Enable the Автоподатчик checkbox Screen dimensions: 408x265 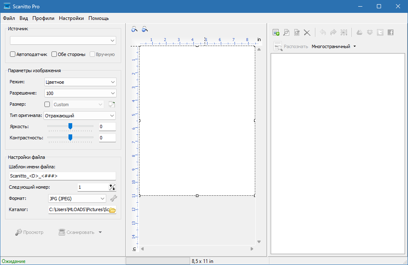coord(12,54)
